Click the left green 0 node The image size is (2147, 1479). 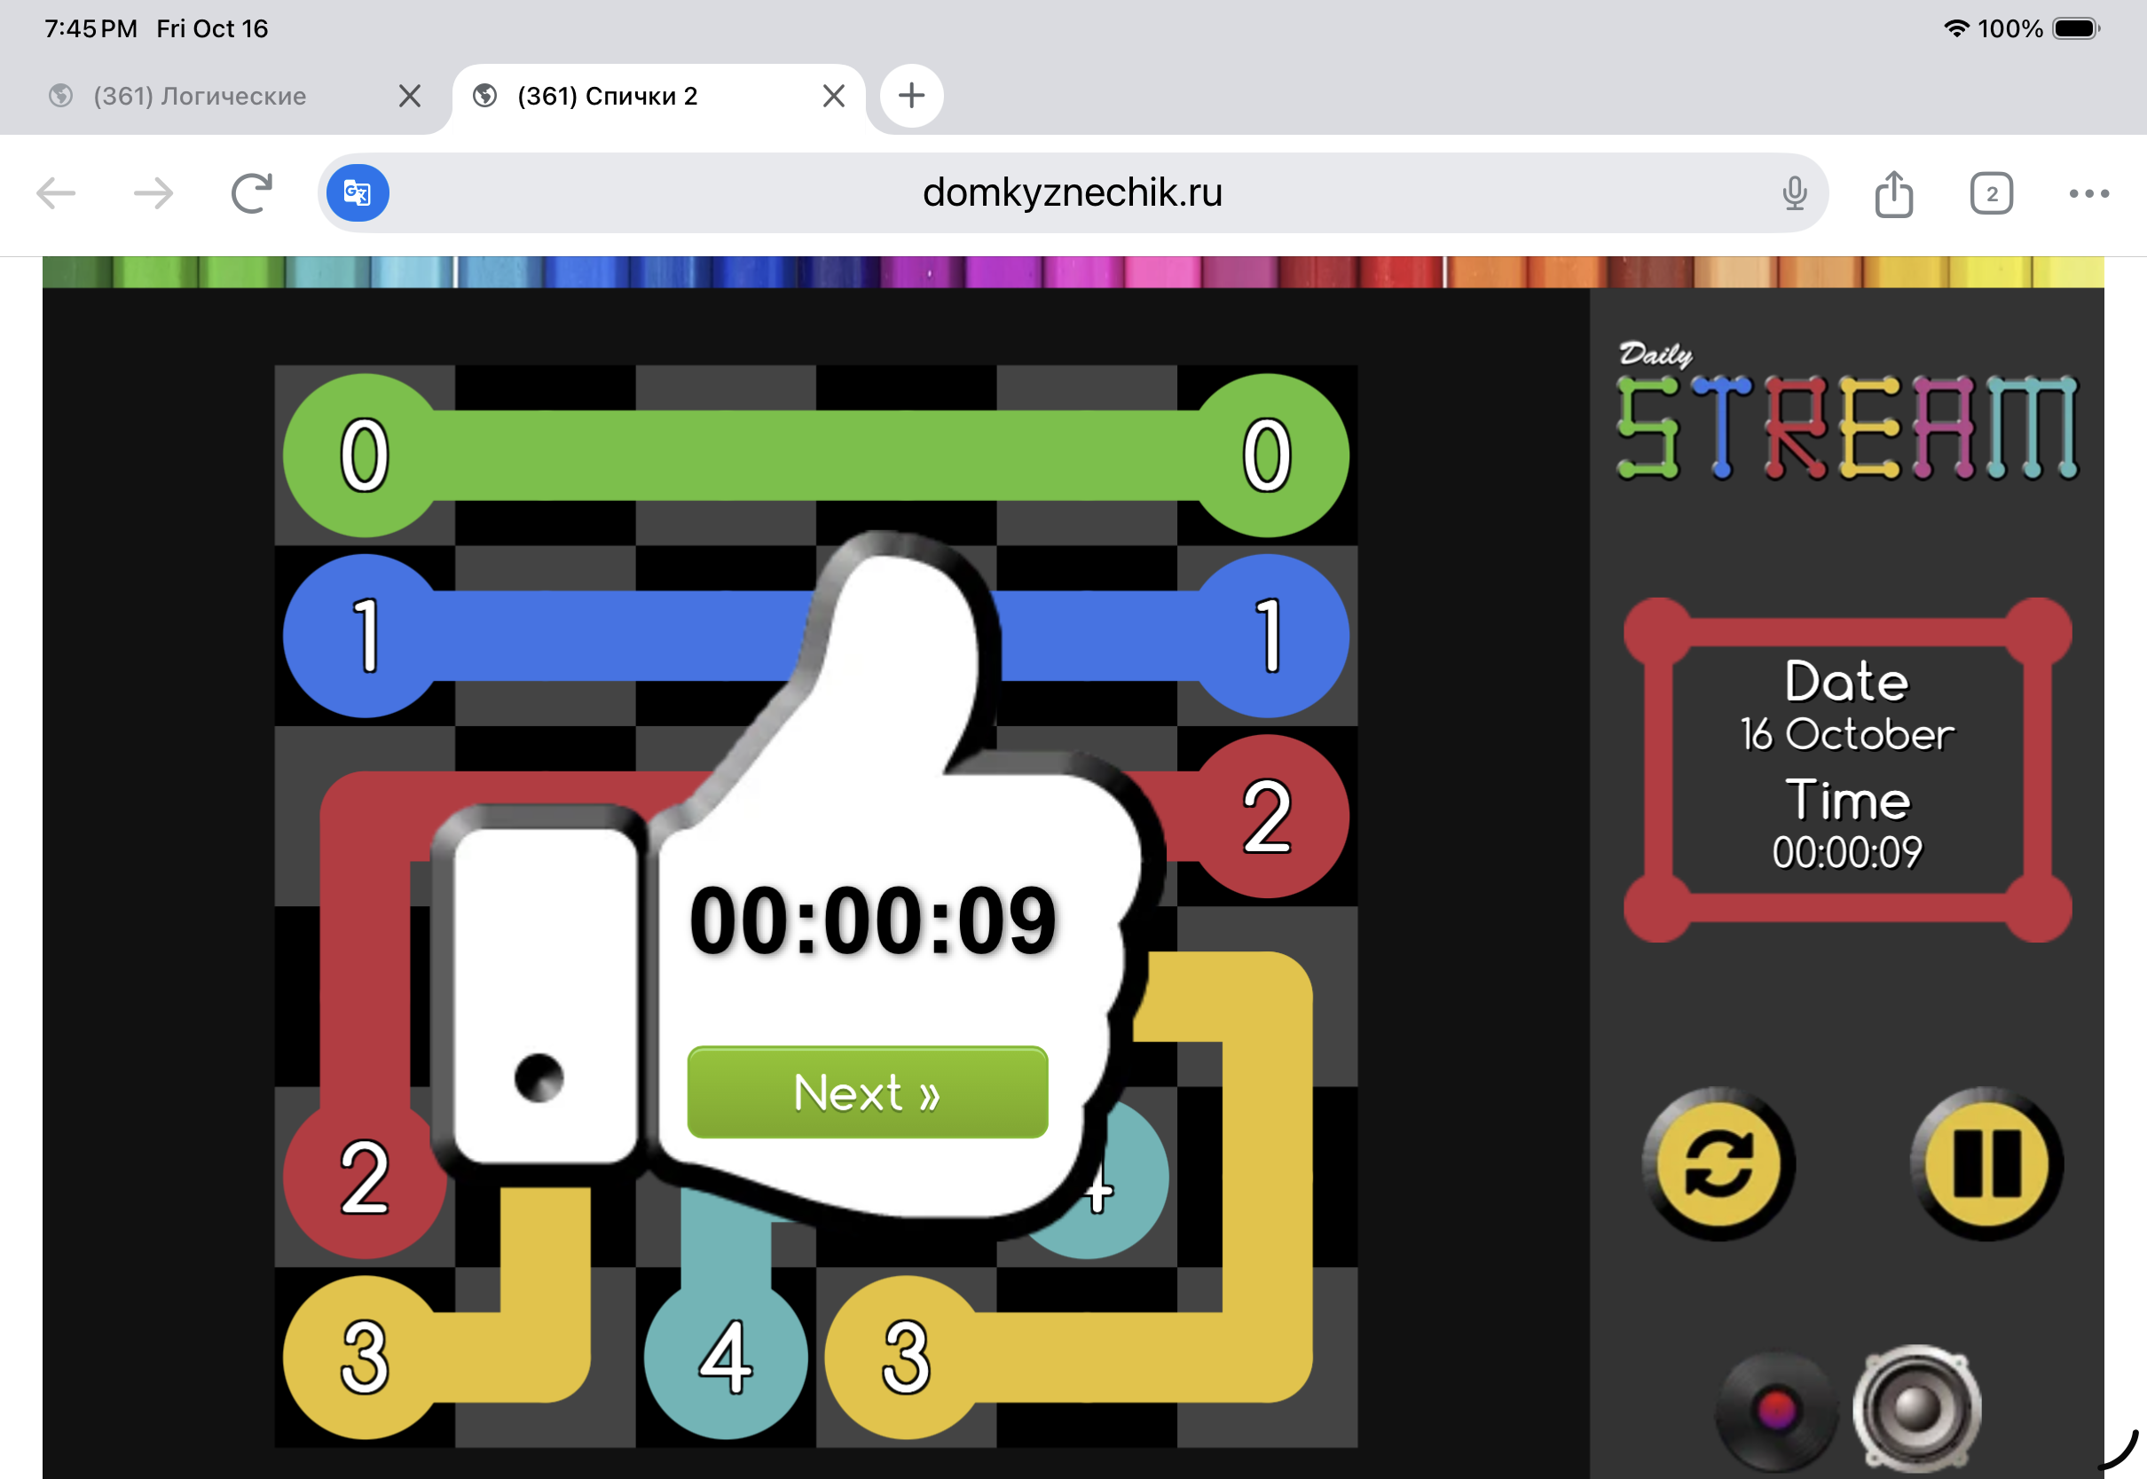click(x=365, y=455)
